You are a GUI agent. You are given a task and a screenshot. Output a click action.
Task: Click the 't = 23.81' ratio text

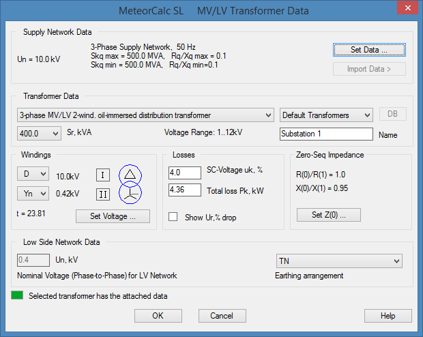click(x=31, y=214)
